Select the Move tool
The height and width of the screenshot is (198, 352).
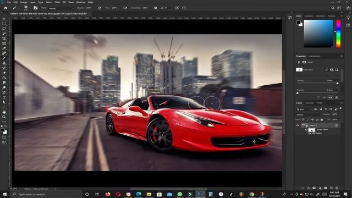pyautogui.click(x=4, y=19)
